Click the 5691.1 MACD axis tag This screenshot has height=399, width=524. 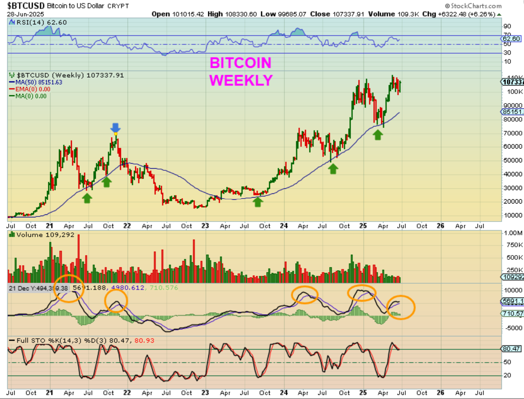tap(512, 301)
